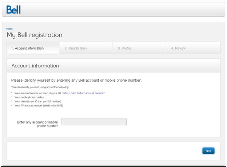Viewport: 227px width, 167px height.
Task: Click the 'Account information' section heading
Action: (35, 66)
